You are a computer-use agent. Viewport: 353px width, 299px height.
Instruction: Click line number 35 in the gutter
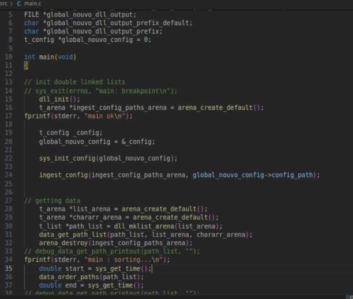[x=9, y=269]
